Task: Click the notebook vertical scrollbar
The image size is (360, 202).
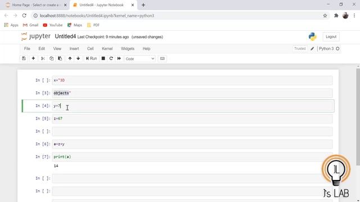Action: 358,117
